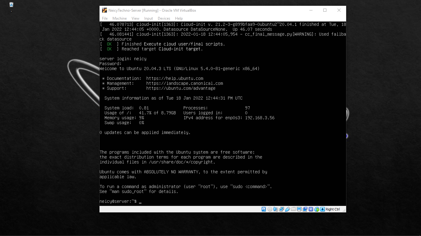This screenshot has height=236, width=421.
Task: Open USB devices via USB plug icon
Action: pos(287,209)
